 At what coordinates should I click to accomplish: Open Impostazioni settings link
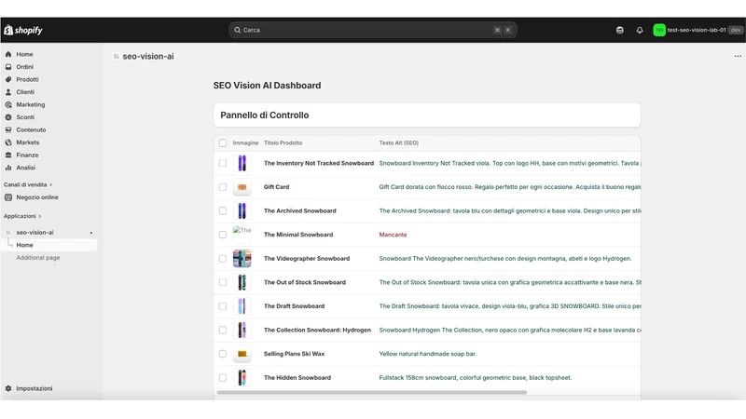coord(35,388)
